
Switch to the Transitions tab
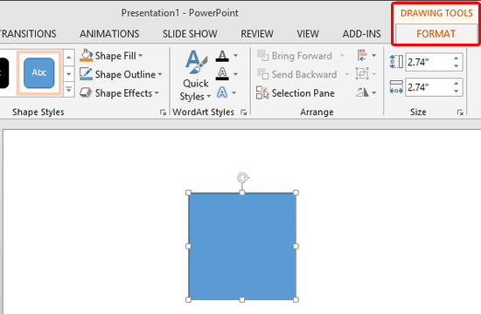point(28,34)
